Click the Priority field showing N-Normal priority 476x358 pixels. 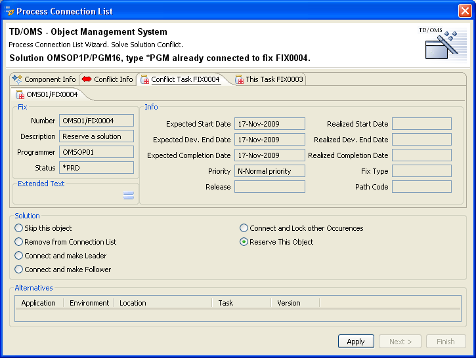pos(269,171)
